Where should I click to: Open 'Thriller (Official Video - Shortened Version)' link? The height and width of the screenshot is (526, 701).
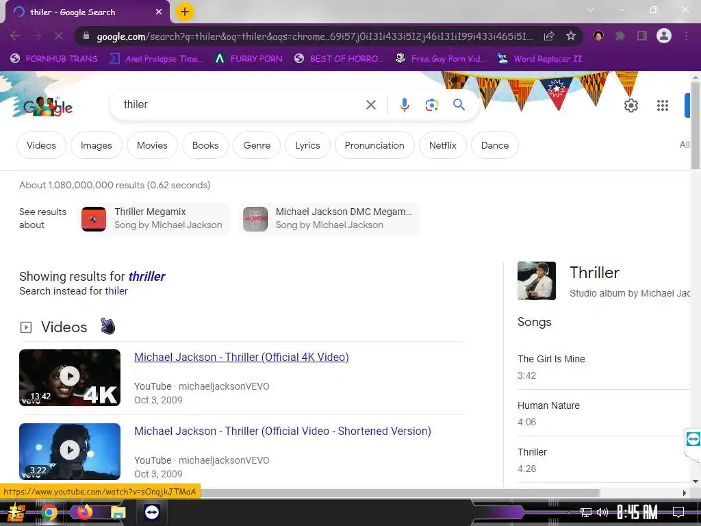pos(283,431)
